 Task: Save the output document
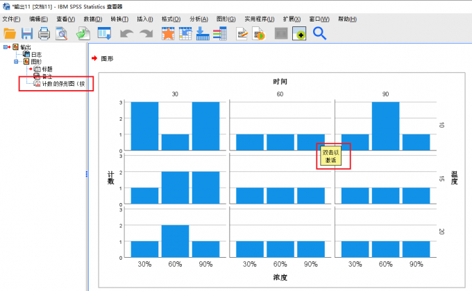click(27, 33)
